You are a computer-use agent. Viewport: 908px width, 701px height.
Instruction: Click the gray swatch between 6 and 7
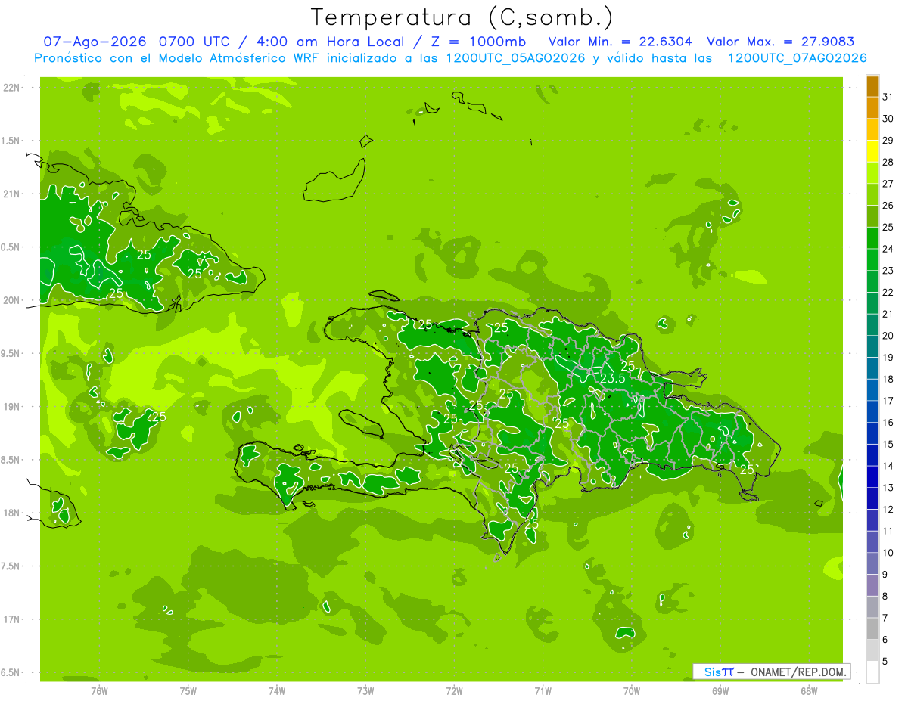tap(872, 629)
